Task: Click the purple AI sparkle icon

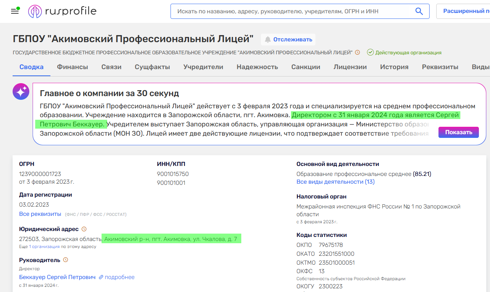Action: pyautogui.click(x=21, y=91)
